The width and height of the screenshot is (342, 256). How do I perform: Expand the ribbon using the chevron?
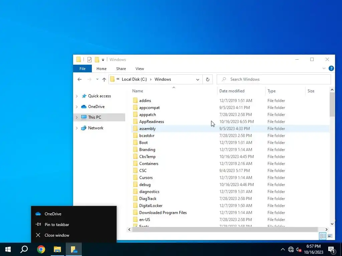[x=324, y=68]
